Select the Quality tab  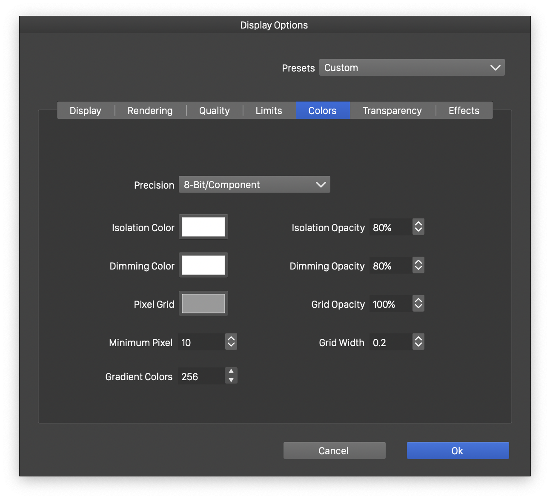214,111
